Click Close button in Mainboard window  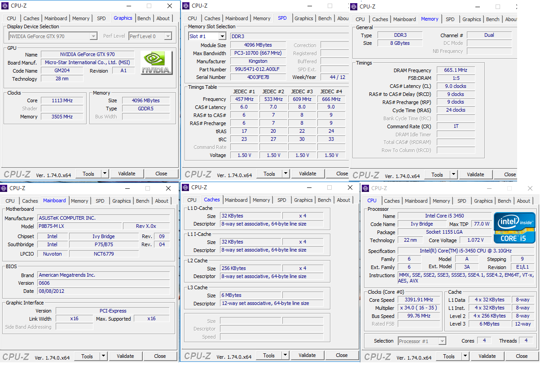160,356
